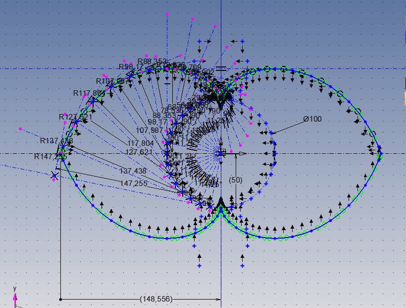The height and width of the screenshot is (308, 406).
Task: Click the R107,987 radius dimension label
Action: coord(110,81)
